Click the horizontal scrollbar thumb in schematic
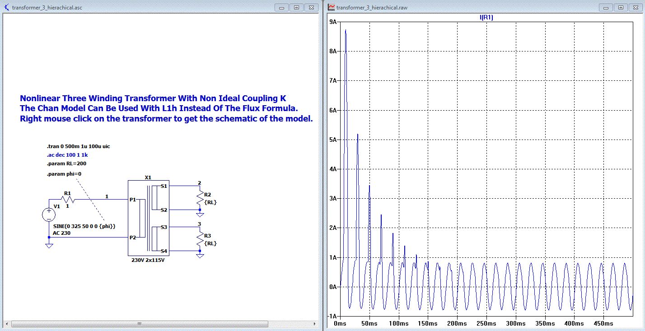 point(139,324)
